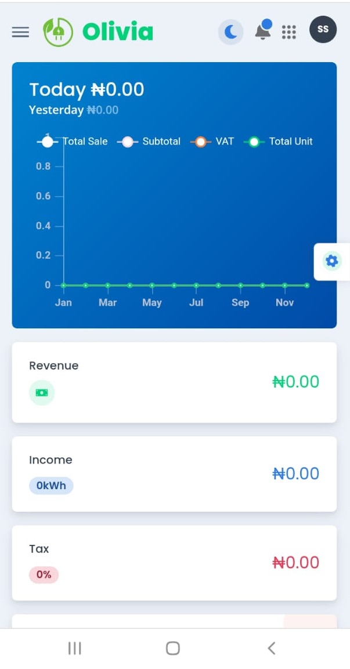Click the Olivia leaf plug logo

[58, 32]
